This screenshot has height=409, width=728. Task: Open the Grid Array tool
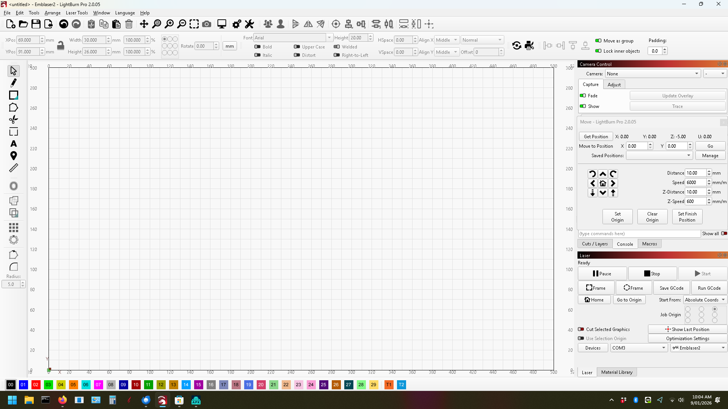pyautogui.click(x=14, y=227)
